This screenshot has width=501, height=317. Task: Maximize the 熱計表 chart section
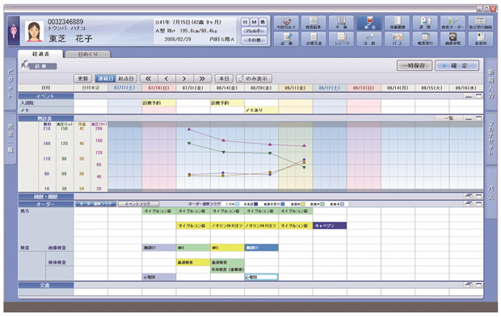pos(478,119)
